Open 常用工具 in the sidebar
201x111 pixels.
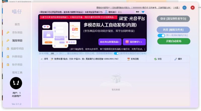pos(17,73)
